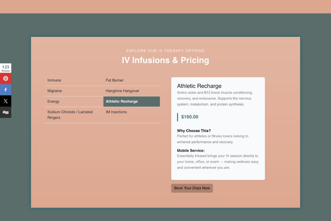Click the highlighted Athletic Recharge tab

click(131, 101)
